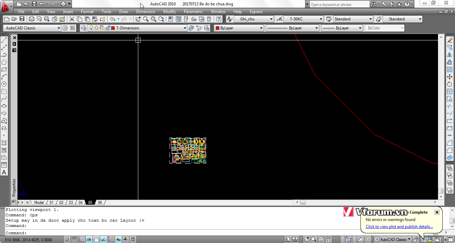Click the Zoom Previous icon
The height and width of the screenshot is (243, 455).
click(x=161, y=19)
